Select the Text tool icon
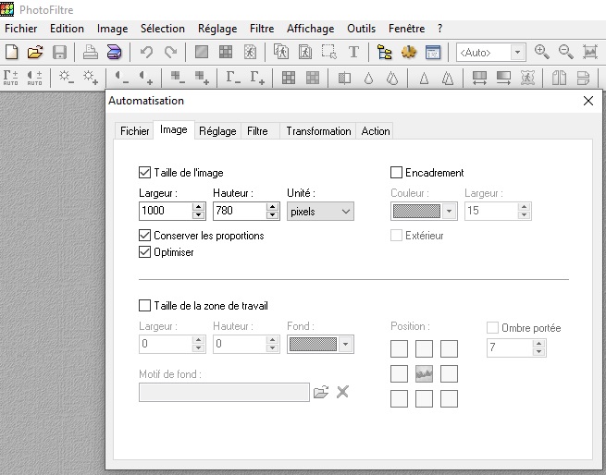606x475 pixels. pyautogui.click(x=352, y=52)
